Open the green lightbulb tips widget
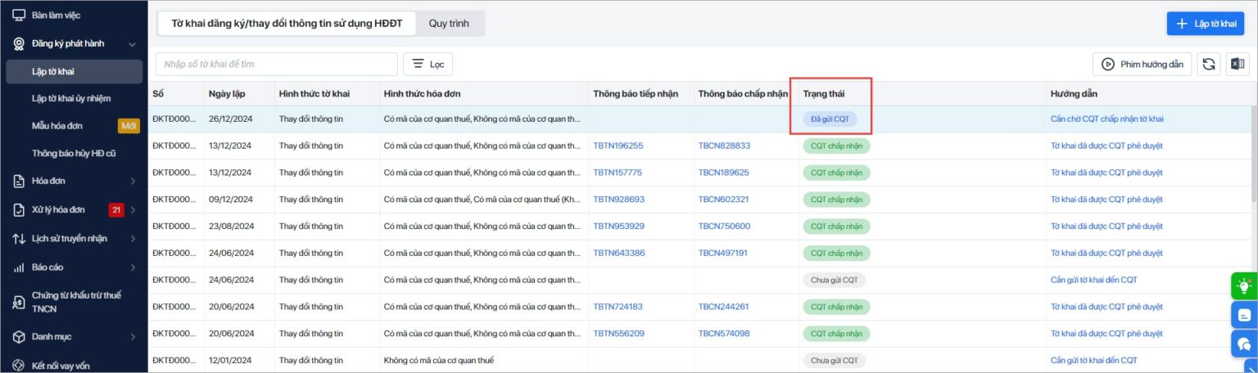The height and width of the screenshot is (373, 1258). [x=1244, y=285]
